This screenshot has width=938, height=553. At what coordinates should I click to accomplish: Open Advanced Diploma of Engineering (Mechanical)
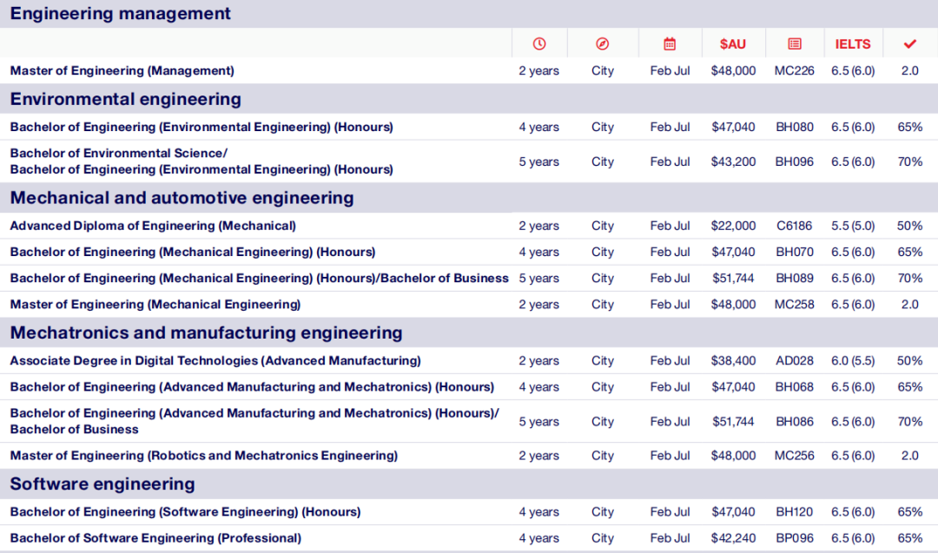pos(153,226)
